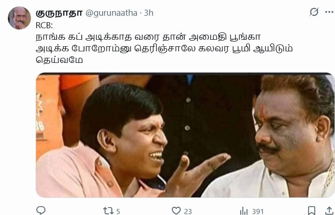Click the view count showing 391

click(258, 212)
